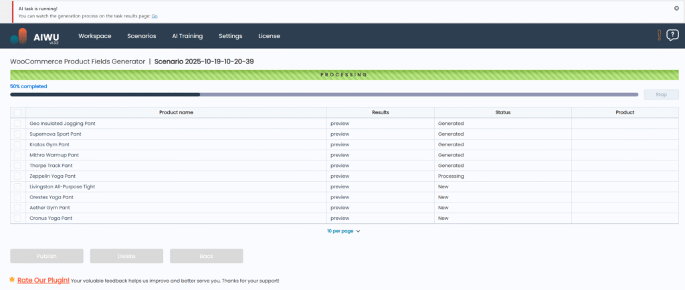685x290 pixels.
Task: Open preview for Orestes Yoga Pant
Action: pos(340,197)
